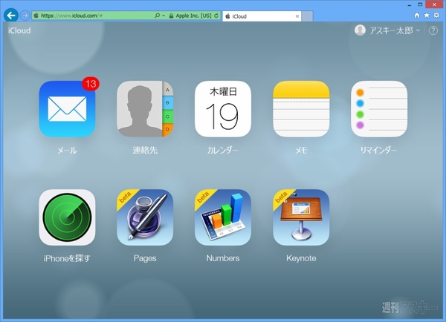Click the site favicon in address bar

[x=36, y=16]
